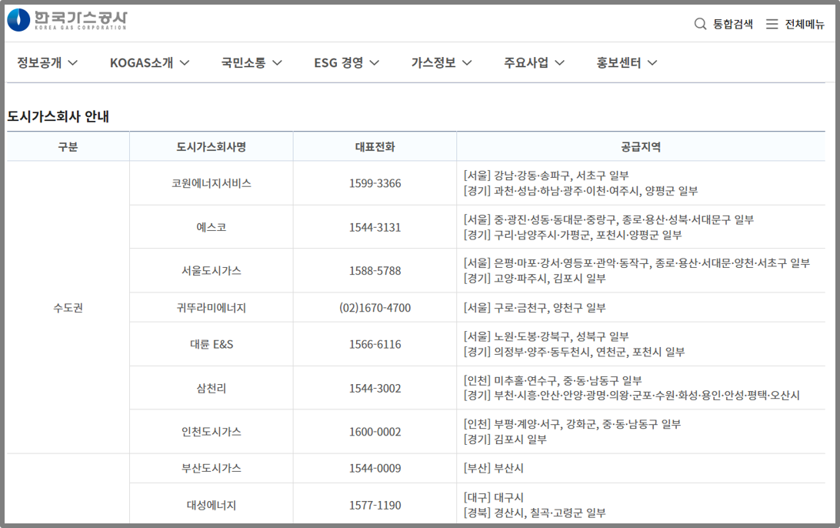Expand chevron next to KOGAS소개
Image resolution: width=840 pixels, height=528 pixels.
click(x=185, y=62)
